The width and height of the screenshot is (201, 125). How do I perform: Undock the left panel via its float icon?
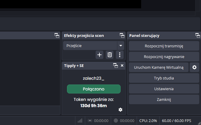57,35
